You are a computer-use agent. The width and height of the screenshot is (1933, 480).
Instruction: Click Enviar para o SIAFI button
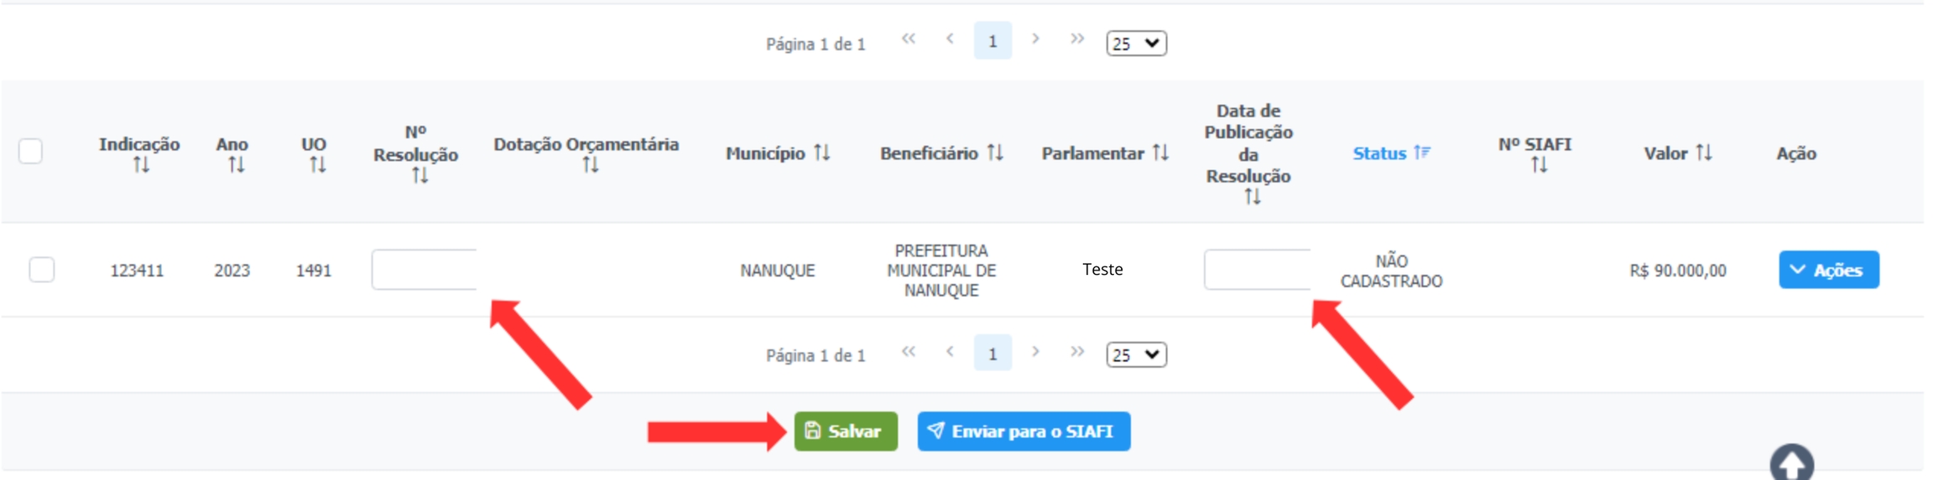pos(1023,431)
